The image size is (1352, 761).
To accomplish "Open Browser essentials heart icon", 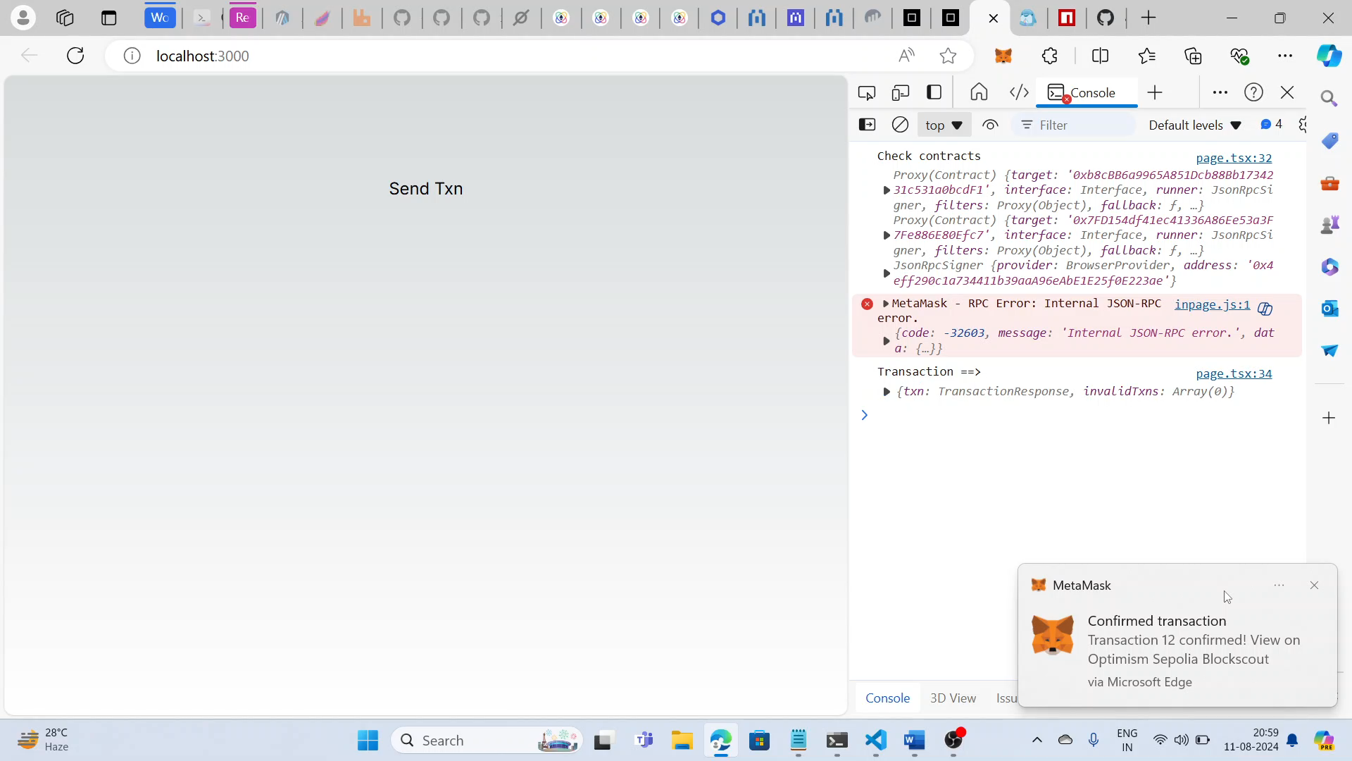I will point(1239,56).
